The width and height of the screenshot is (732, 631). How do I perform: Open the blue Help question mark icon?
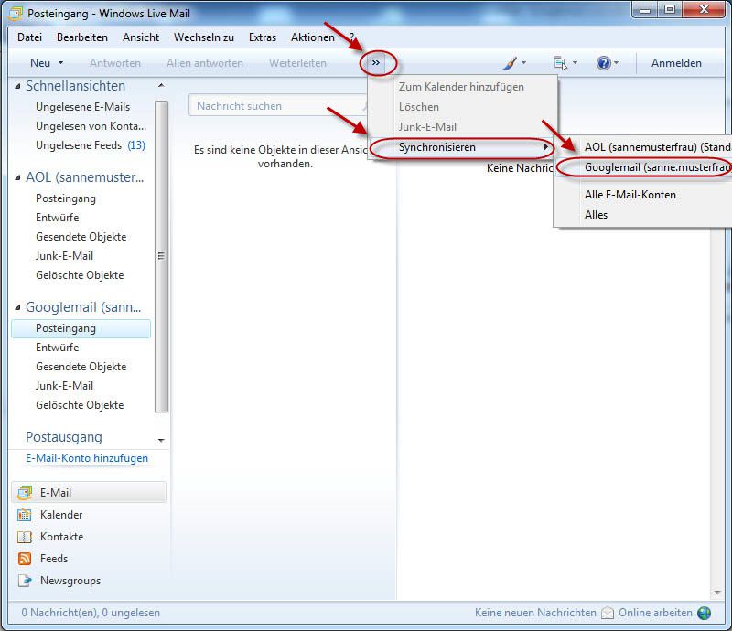point(603,63)
